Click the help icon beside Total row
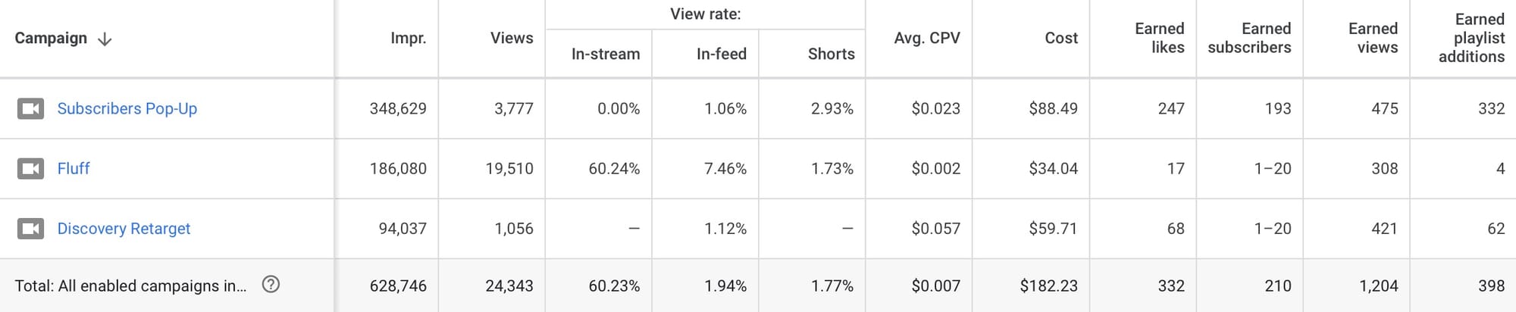The image size is (1516, 312). click(271, 285)
